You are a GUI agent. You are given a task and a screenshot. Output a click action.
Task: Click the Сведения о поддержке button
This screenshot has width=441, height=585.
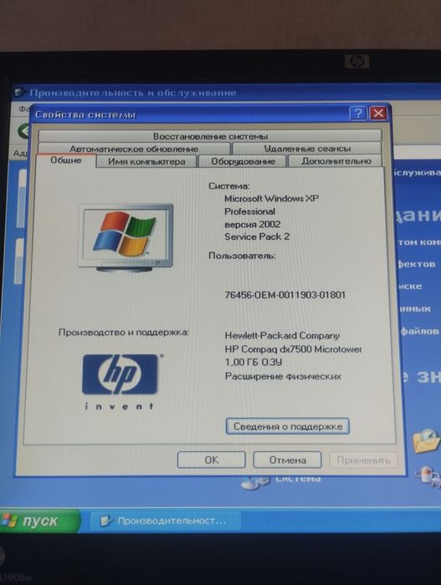pyautogui.click(x=287, y=426)
